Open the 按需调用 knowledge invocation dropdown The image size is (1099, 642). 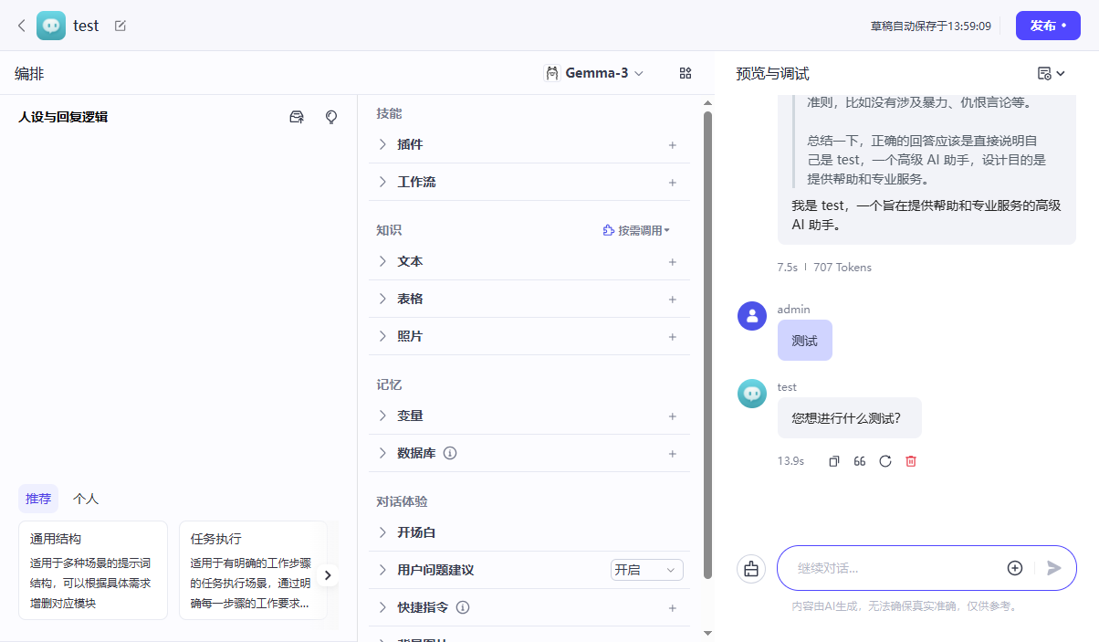(636, 229)
